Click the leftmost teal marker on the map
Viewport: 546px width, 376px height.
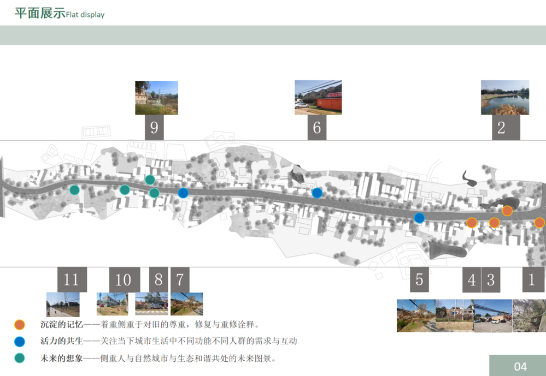tap(74, 190)
